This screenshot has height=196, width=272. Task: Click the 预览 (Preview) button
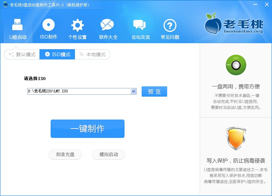154,91
